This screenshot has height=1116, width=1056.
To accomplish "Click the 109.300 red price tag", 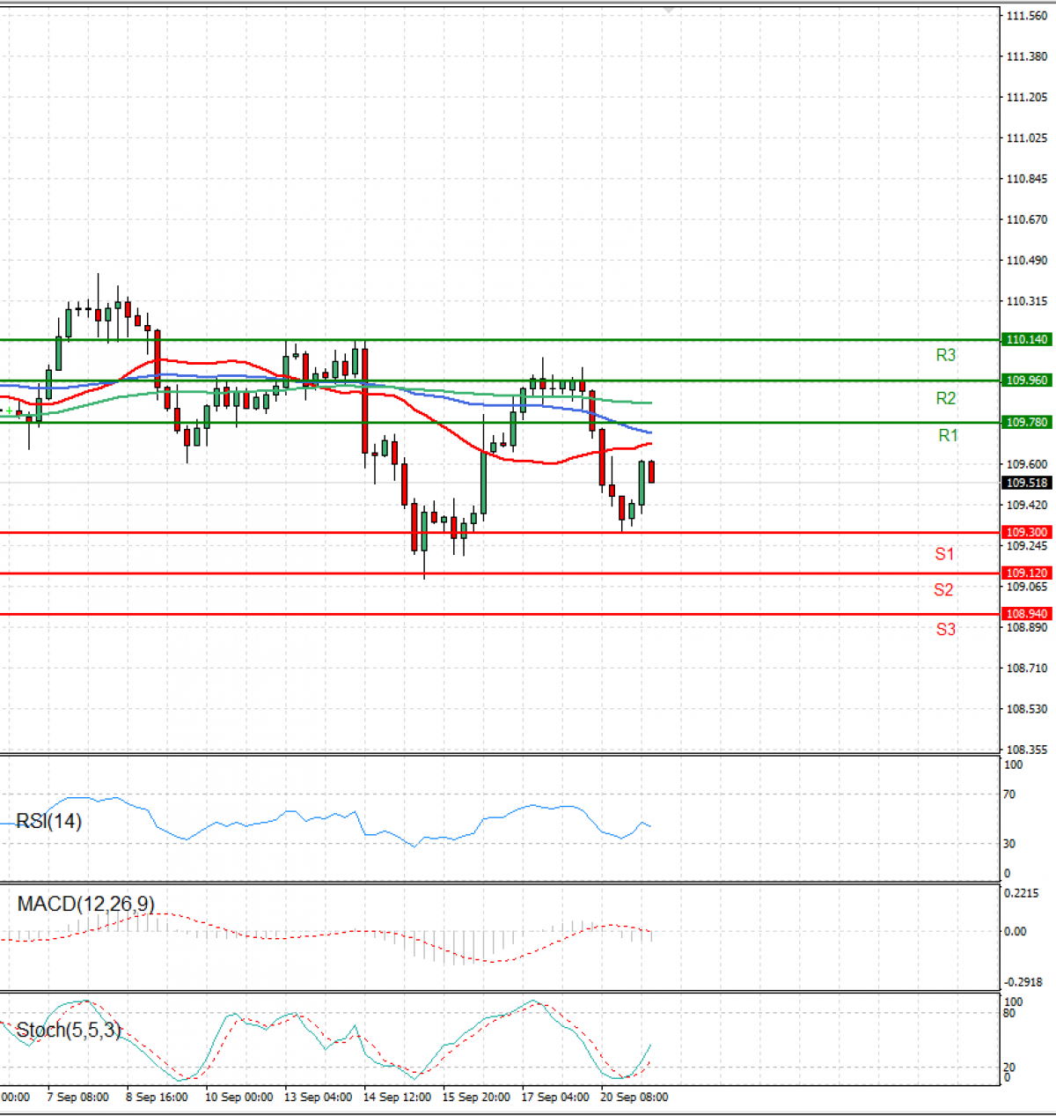I will pyautogui.click(x=1027, y=533).
